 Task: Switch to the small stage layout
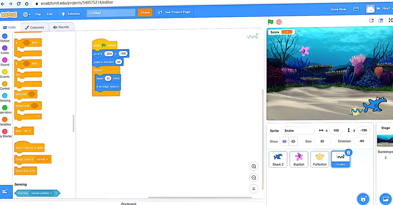371,20
